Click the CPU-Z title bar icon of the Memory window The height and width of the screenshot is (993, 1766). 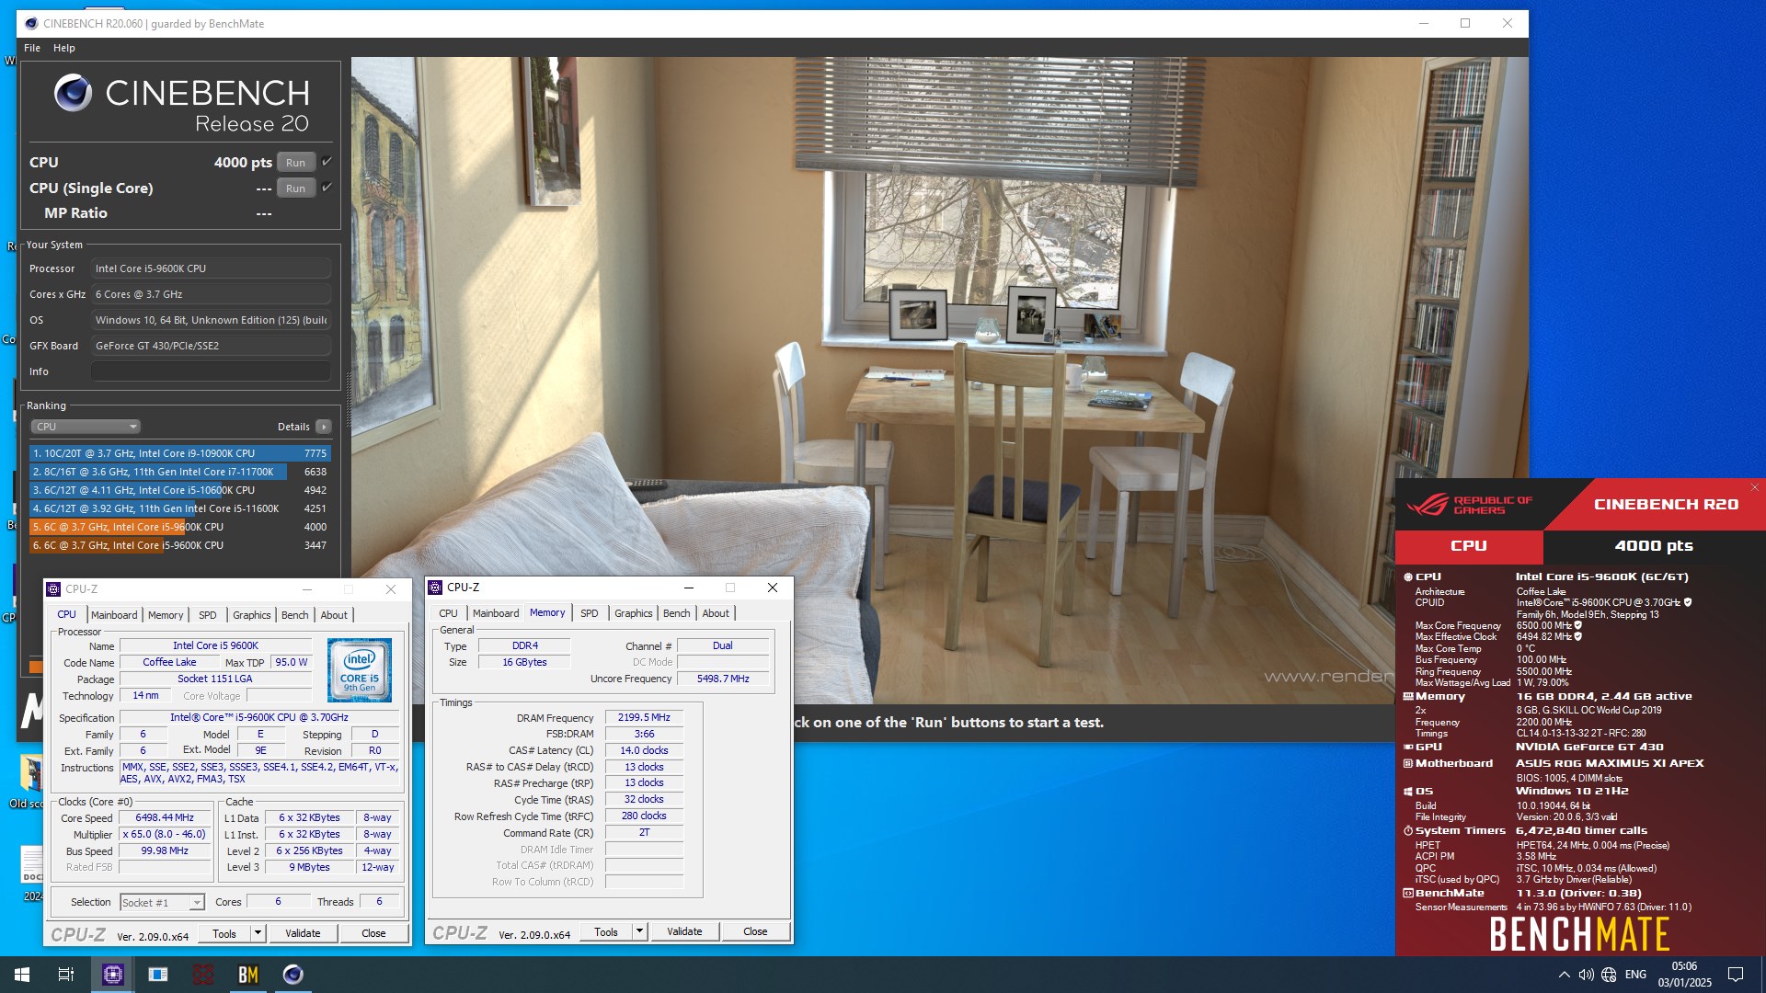(436, 588)
